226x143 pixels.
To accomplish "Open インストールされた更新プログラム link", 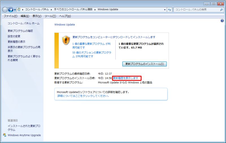I will [x=24, y=128].
